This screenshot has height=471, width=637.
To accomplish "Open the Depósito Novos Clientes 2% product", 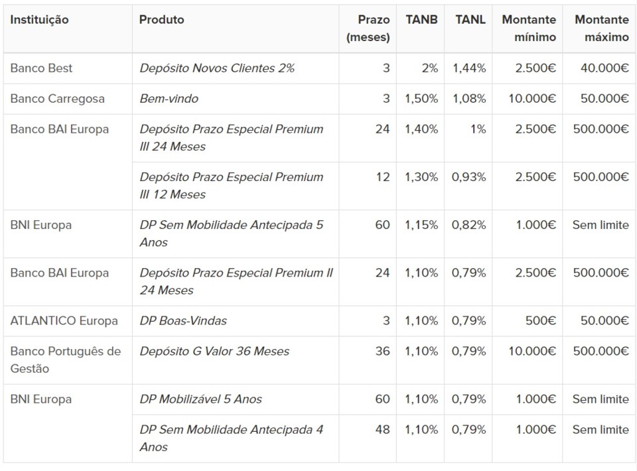I will pos(217,68).
